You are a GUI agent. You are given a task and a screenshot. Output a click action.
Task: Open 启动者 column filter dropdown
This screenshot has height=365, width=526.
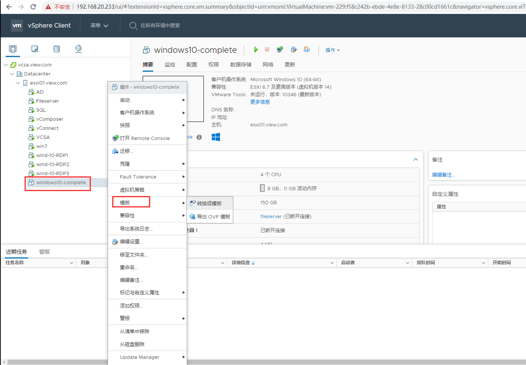click(x=408, y=263)
